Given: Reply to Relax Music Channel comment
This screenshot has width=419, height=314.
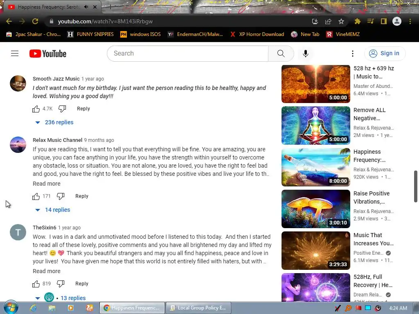Looking at the screenshot, I should pyautogui.click(x=82, y=196).
